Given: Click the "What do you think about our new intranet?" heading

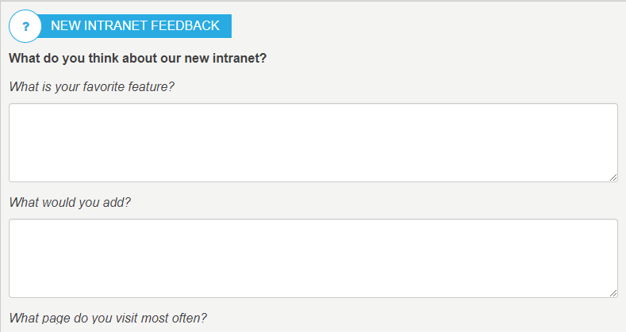Looking at the screenshot, I should click(x=137, y=59).
